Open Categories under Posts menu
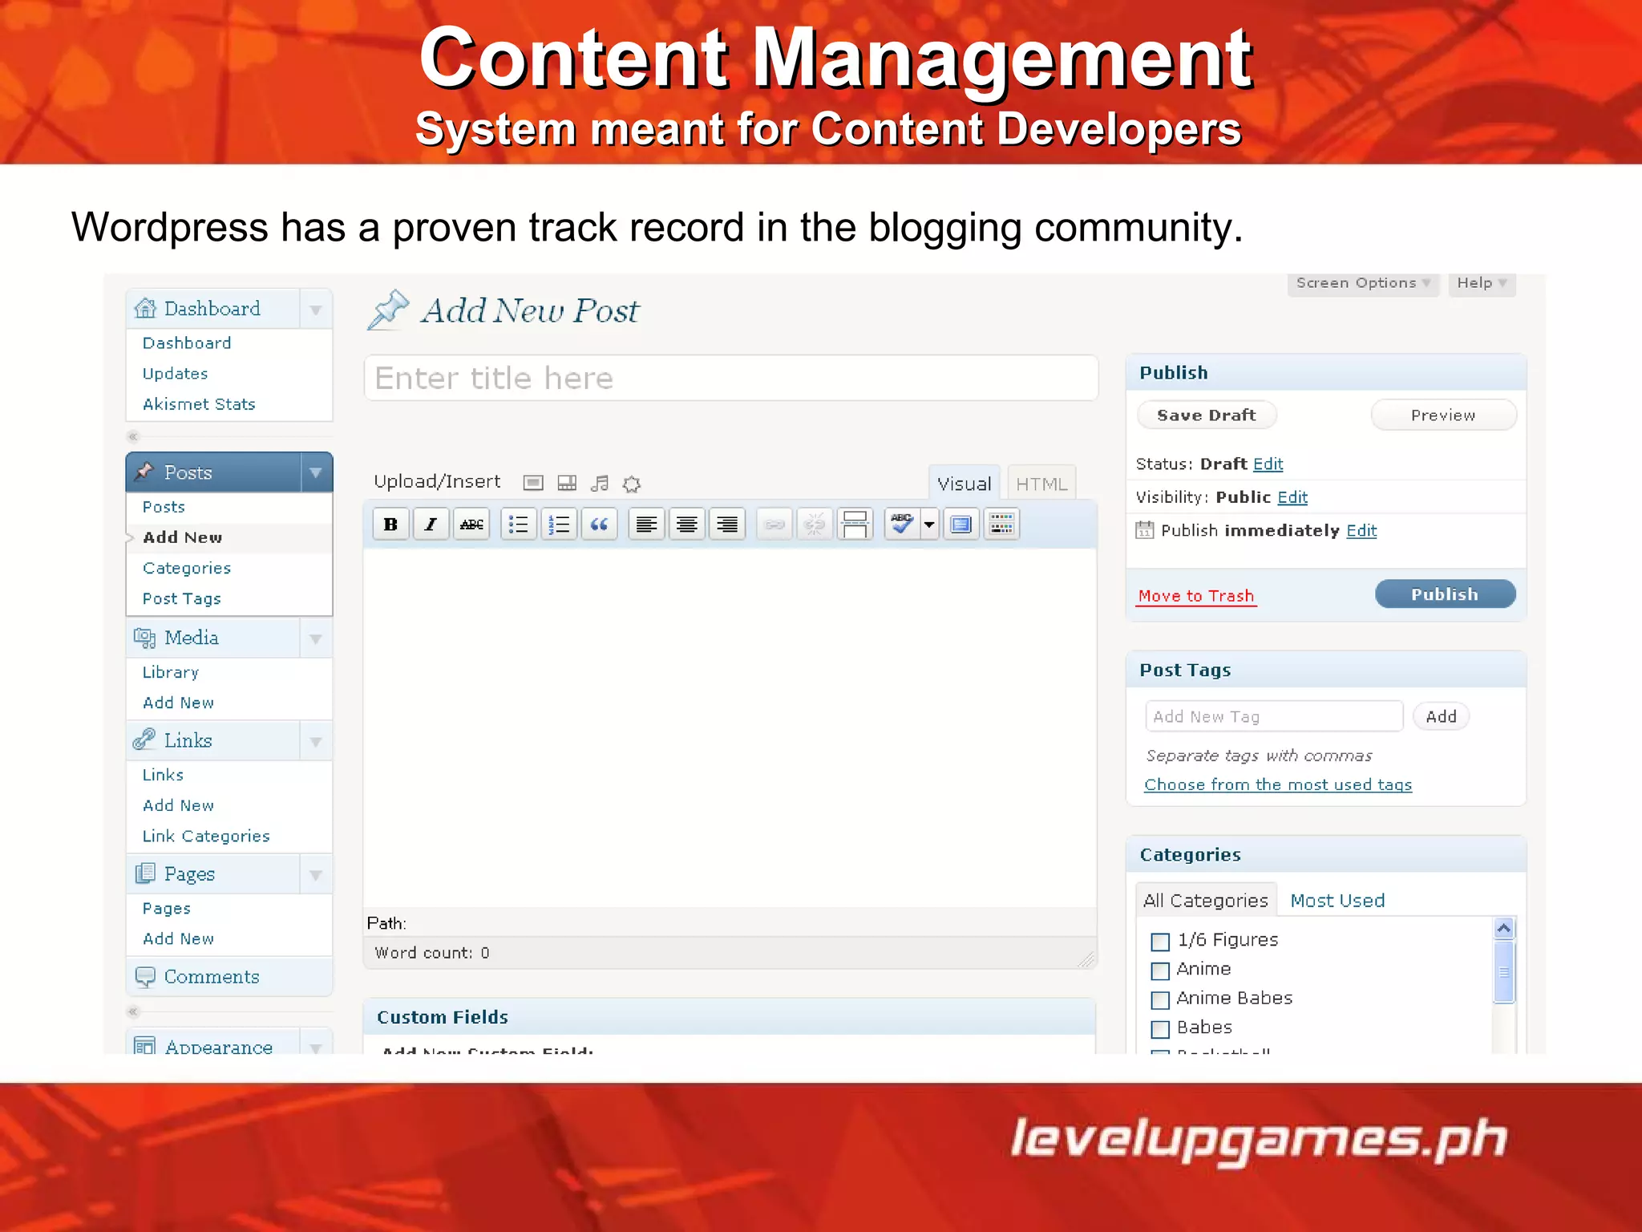Image resolution: width=1642 pixels, height=1232 pixels. [x=186, y=568]
